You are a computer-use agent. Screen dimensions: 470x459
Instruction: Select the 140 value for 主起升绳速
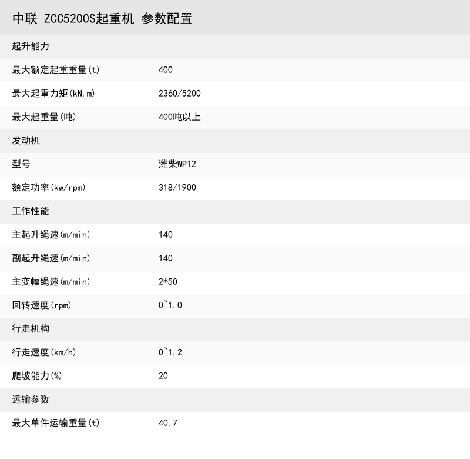pos(166,234)
